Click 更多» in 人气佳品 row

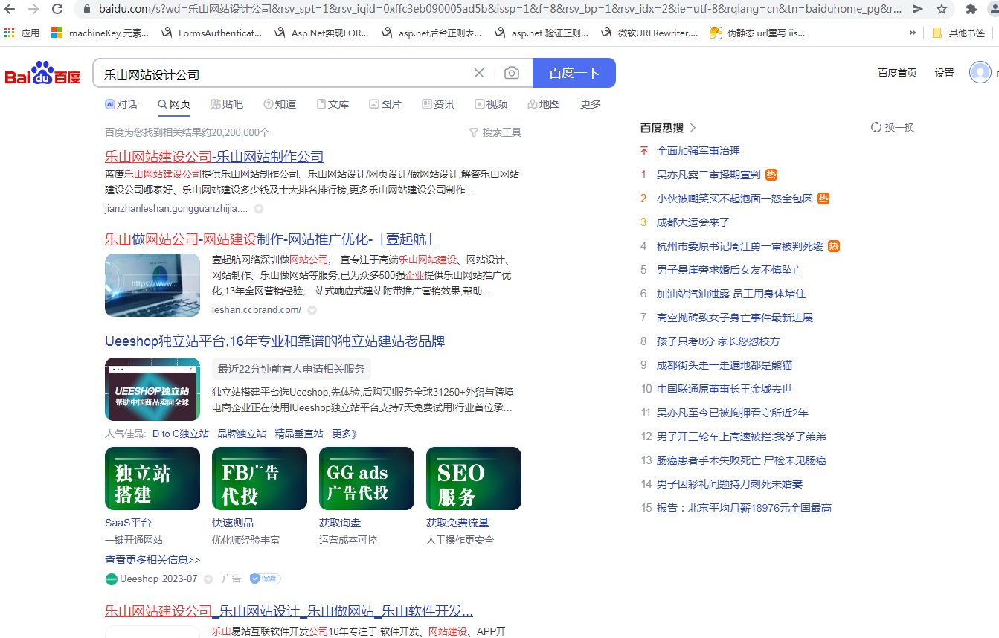click(345, 434)
